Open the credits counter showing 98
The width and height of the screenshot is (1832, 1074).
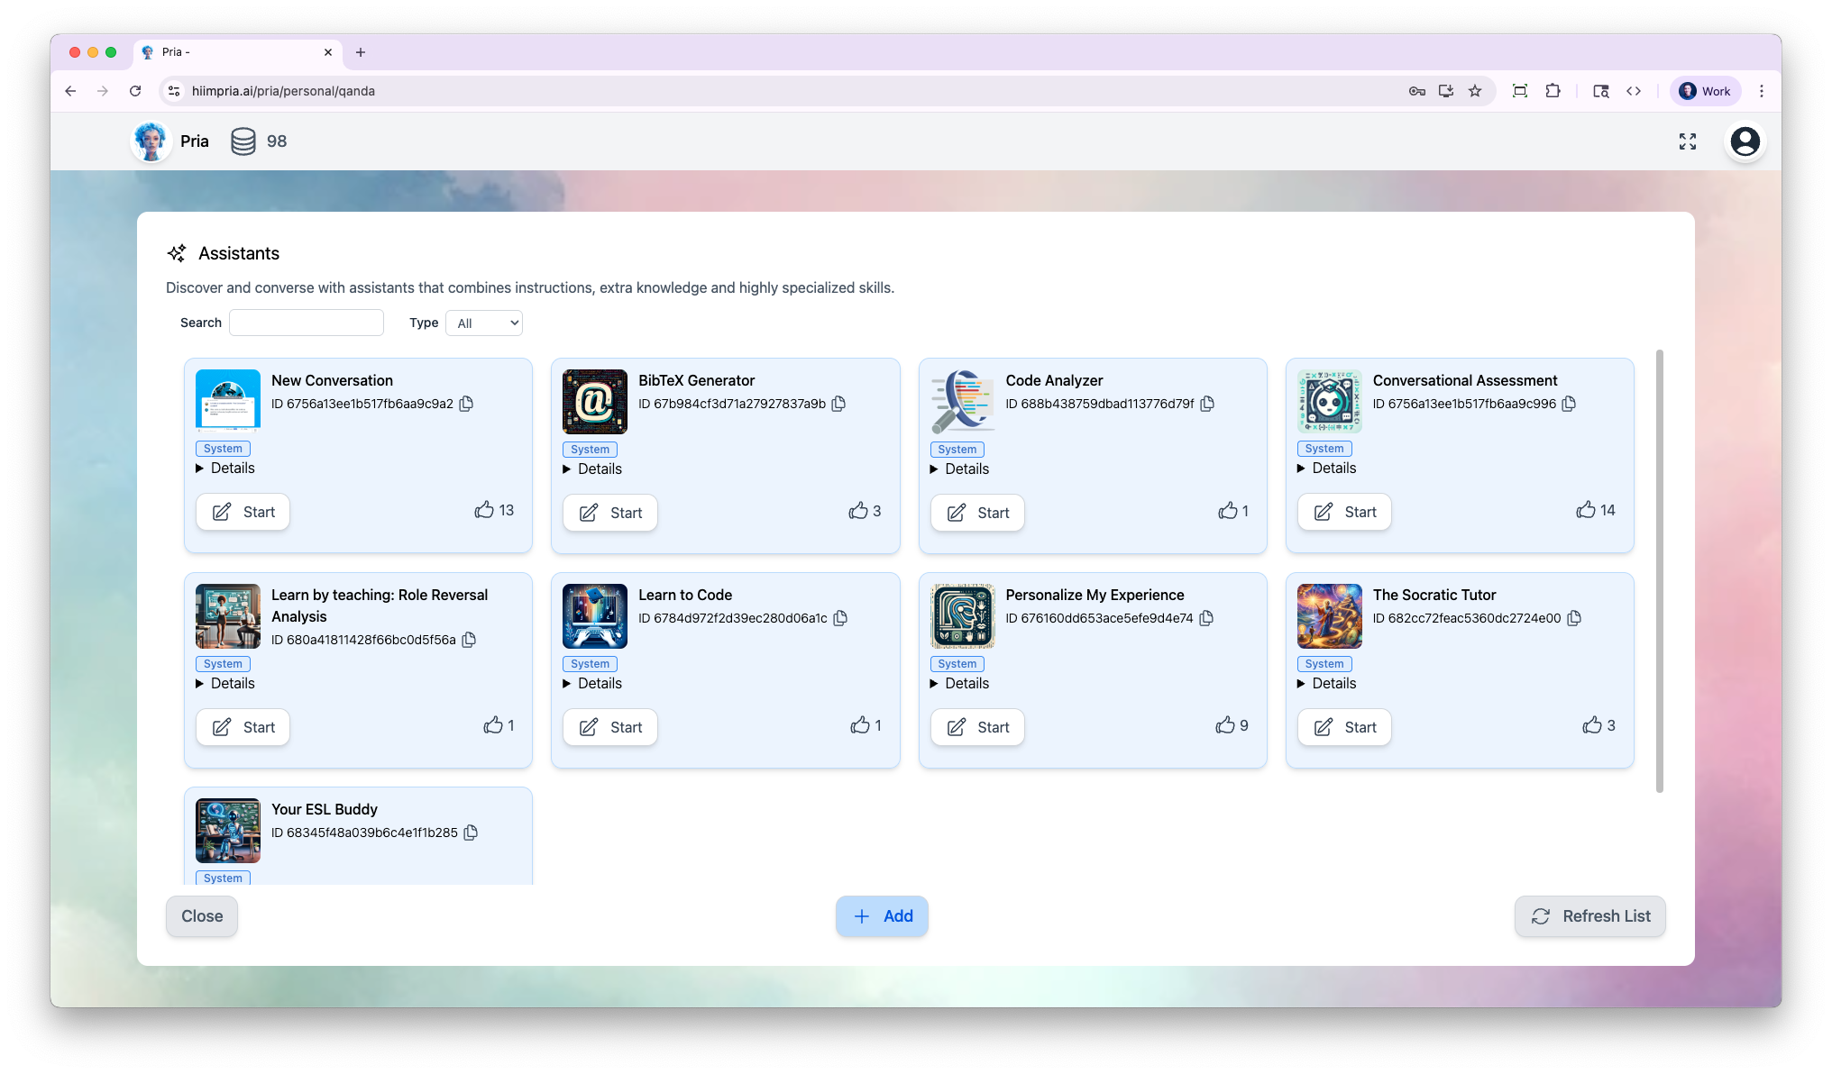coord(259,141)
